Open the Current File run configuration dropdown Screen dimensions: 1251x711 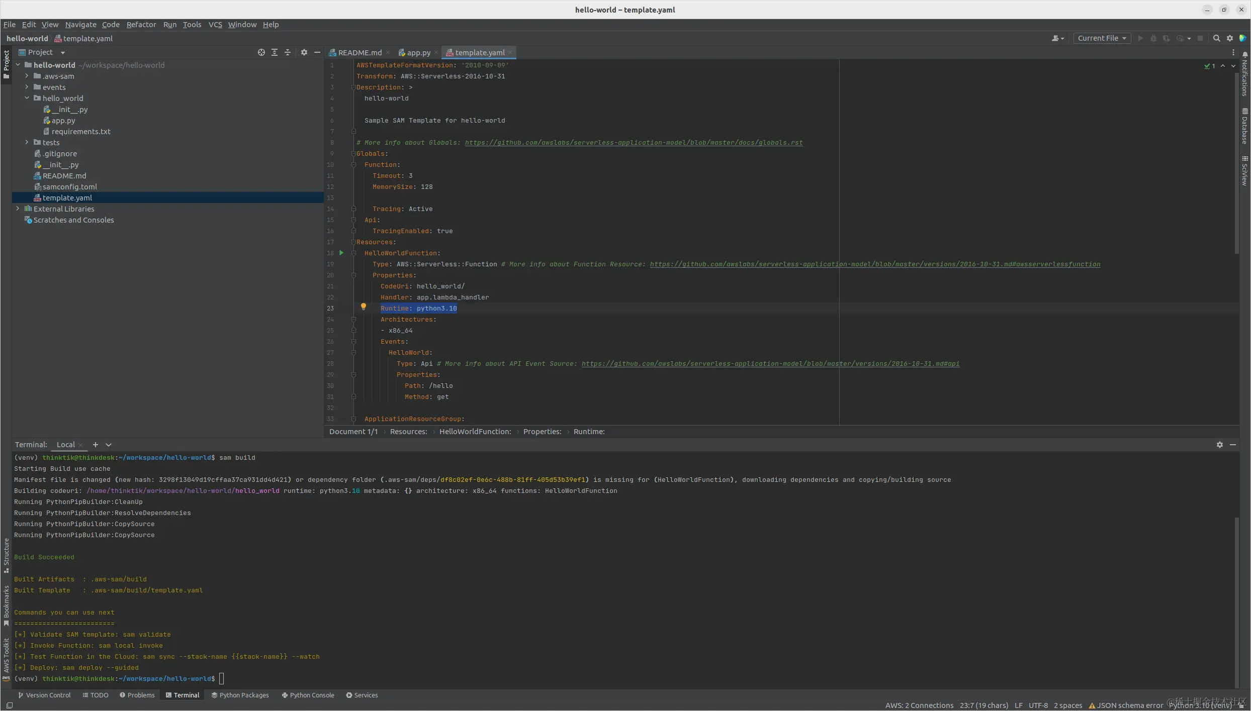[x=1102, y=38]
